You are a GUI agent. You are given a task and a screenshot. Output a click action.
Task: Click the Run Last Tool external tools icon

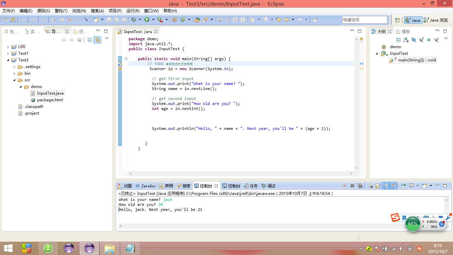[x=160, y=20]
